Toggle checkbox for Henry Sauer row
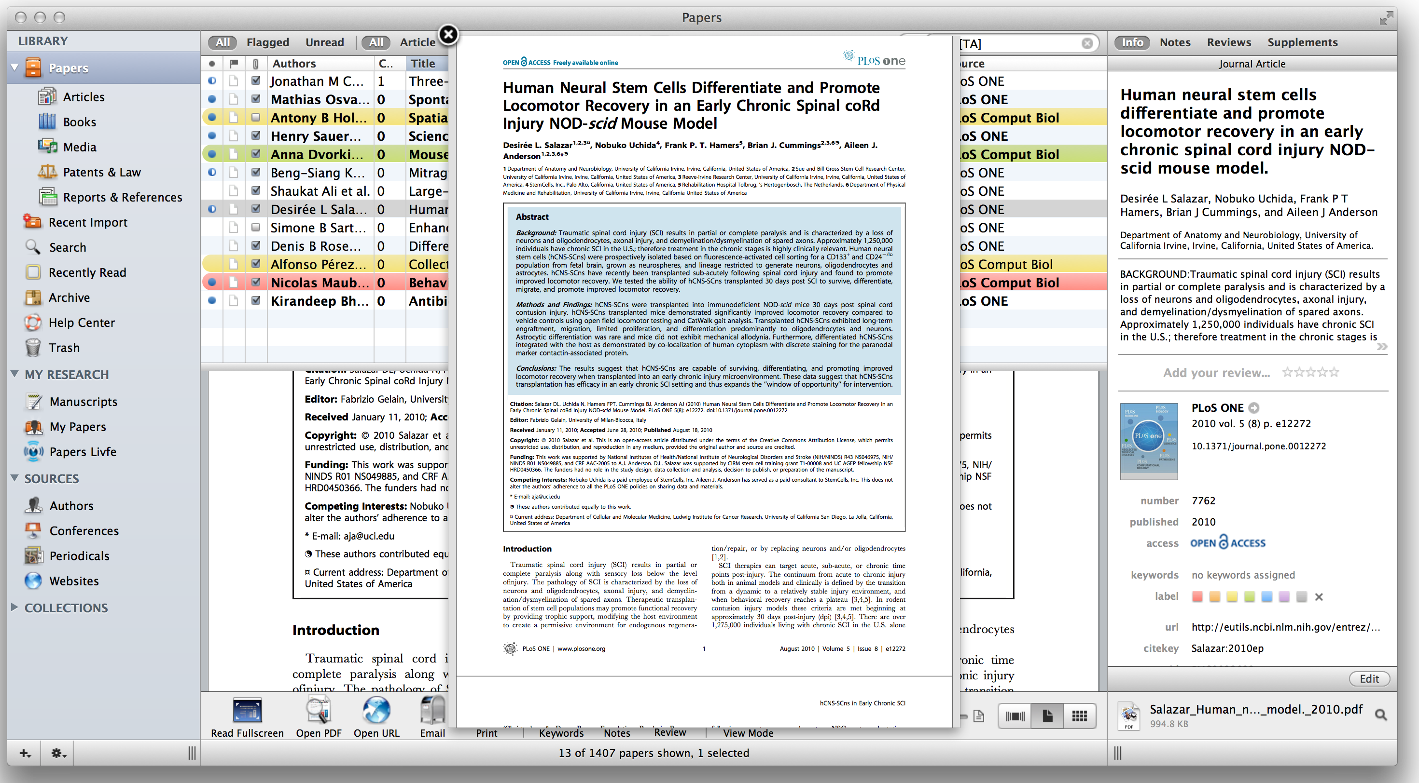The width and height of the screenshot is (1419, 783). pos(256,135)
